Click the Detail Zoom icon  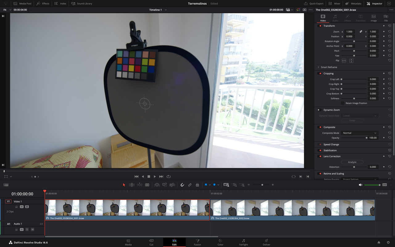coord(235,185)
